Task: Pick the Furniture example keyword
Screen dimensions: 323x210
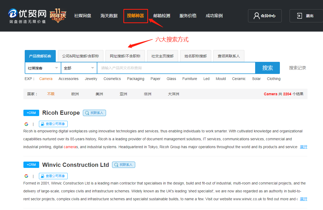Action: pos(190,79)
